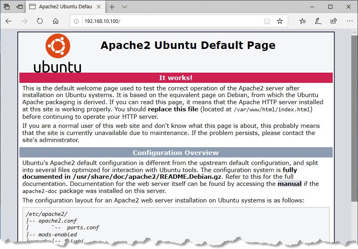Image resolution: width=358 pixels, height=249 pixels.
Task: Close the Apache2 Ubuntu tab
Action: (99, 7)
